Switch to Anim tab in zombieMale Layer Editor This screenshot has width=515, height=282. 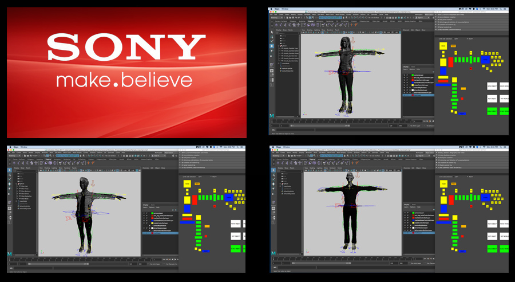click(x=414, y=205)
